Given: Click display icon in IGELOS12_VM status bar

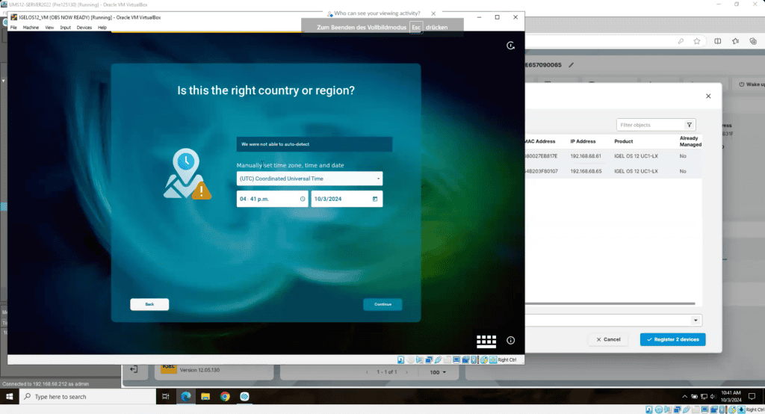Looking at the screenshot, I should pyautogui.click(x=456, y=359).
